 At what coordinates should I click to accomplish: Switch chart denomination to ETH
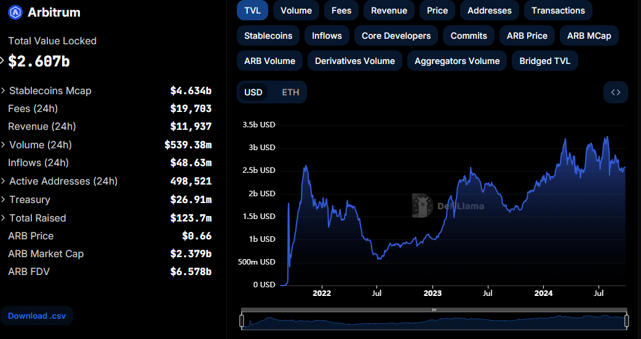(x=290, y=92)
